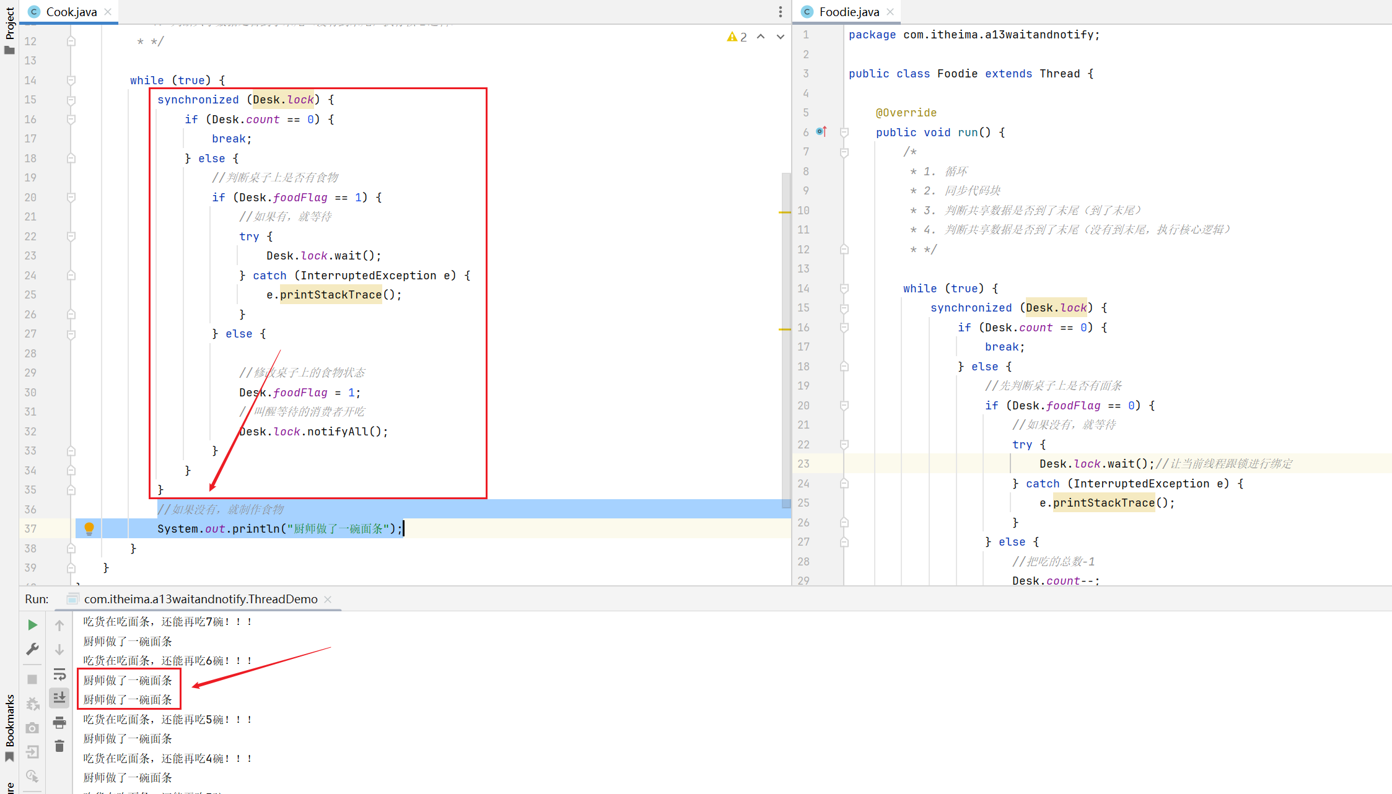Click Desk.lock.notifyAll() in Cook.java
This screenshot has height=794, width=1392.
pos(313,431)
